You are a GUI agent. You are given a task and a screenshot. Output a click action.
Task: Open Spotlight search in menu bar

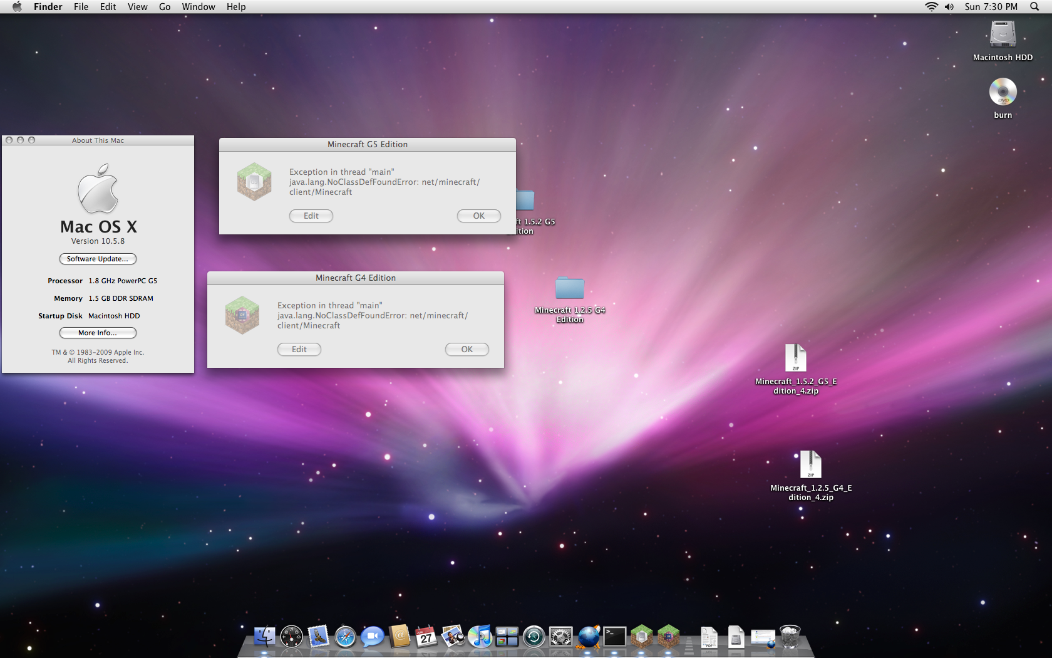click(1034, 6)
